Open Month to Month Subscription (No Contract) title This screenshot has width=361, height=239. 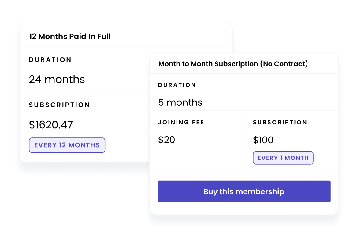tap(233, 64)
